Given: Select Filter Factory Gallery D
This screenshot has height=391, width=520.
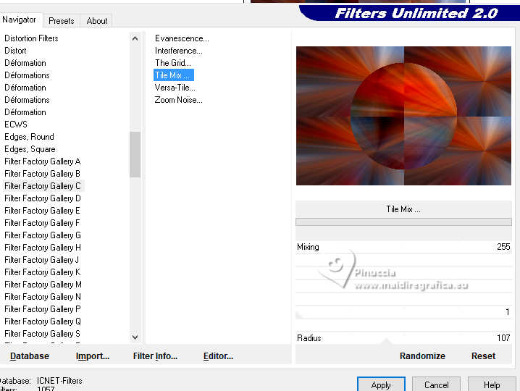Looking at the screenshot, I should (x=43, y=198).
